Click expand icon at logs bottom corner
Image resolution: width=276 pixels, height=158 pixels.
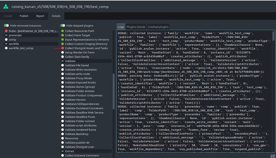pyautogui.click(x=273, y=156)
